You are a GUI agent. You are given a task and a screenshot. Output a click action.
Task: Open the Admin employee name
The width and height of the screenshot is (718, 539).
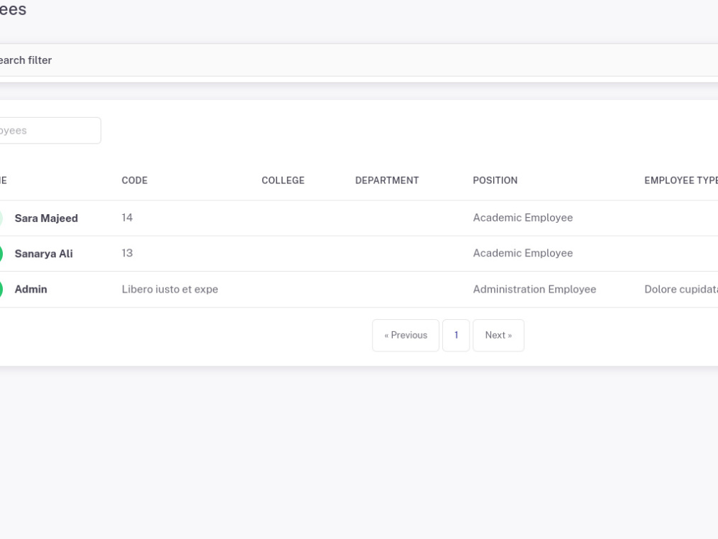point(31,289)
